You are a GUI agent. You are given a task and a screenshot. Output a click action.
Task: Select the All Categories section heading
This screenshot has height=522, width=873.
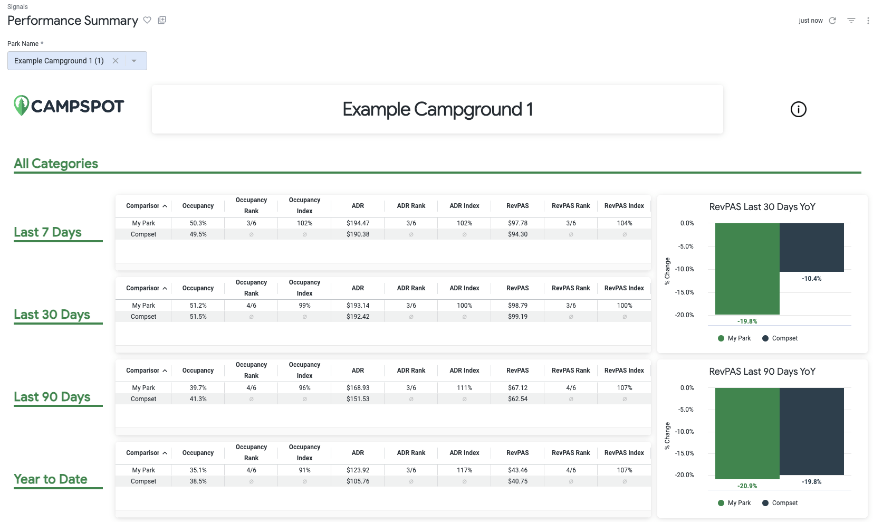[56, 163]
